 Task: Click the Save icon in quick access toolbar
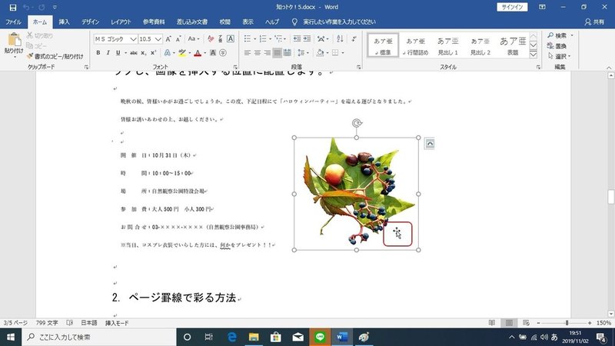[x=12, y=7]
